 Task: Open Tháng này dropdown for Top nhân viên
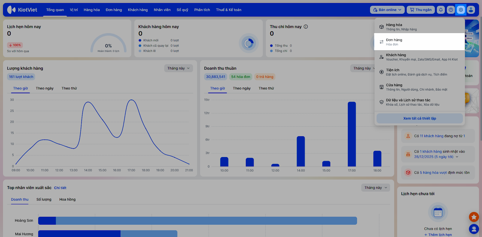tap(376, 188)
